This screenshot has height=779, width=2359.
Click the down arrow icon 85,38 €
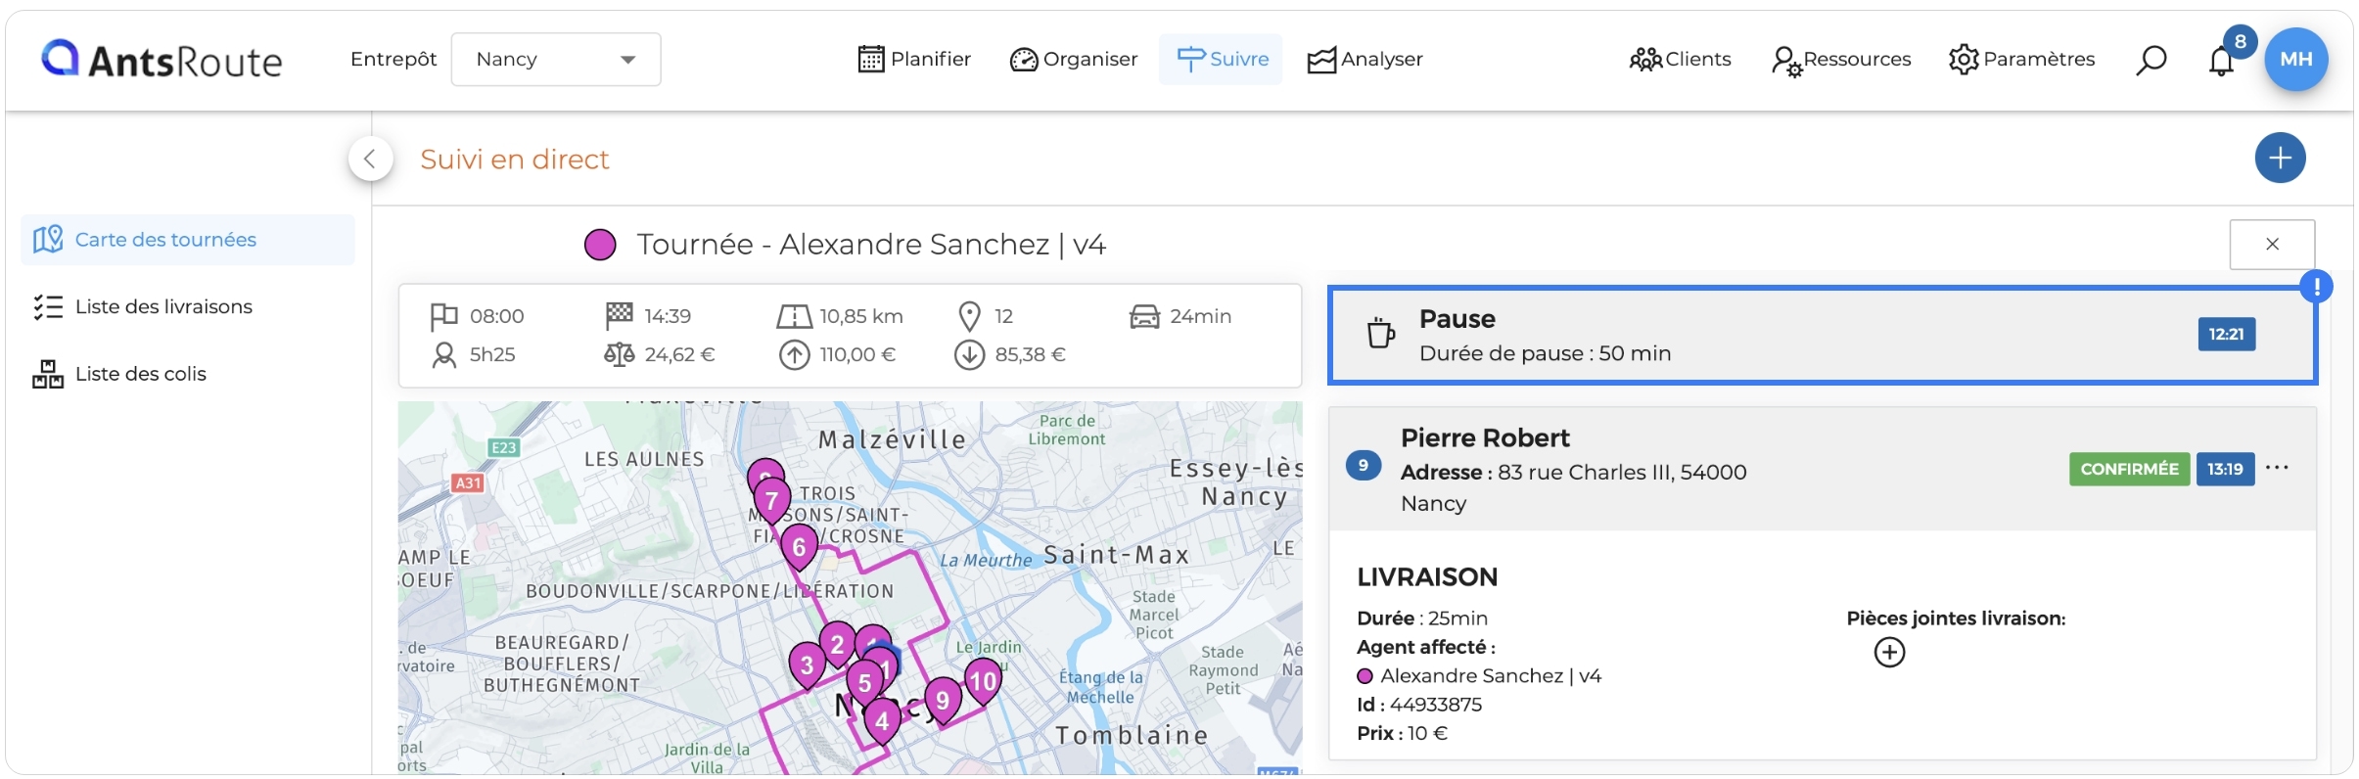point(969,354)
